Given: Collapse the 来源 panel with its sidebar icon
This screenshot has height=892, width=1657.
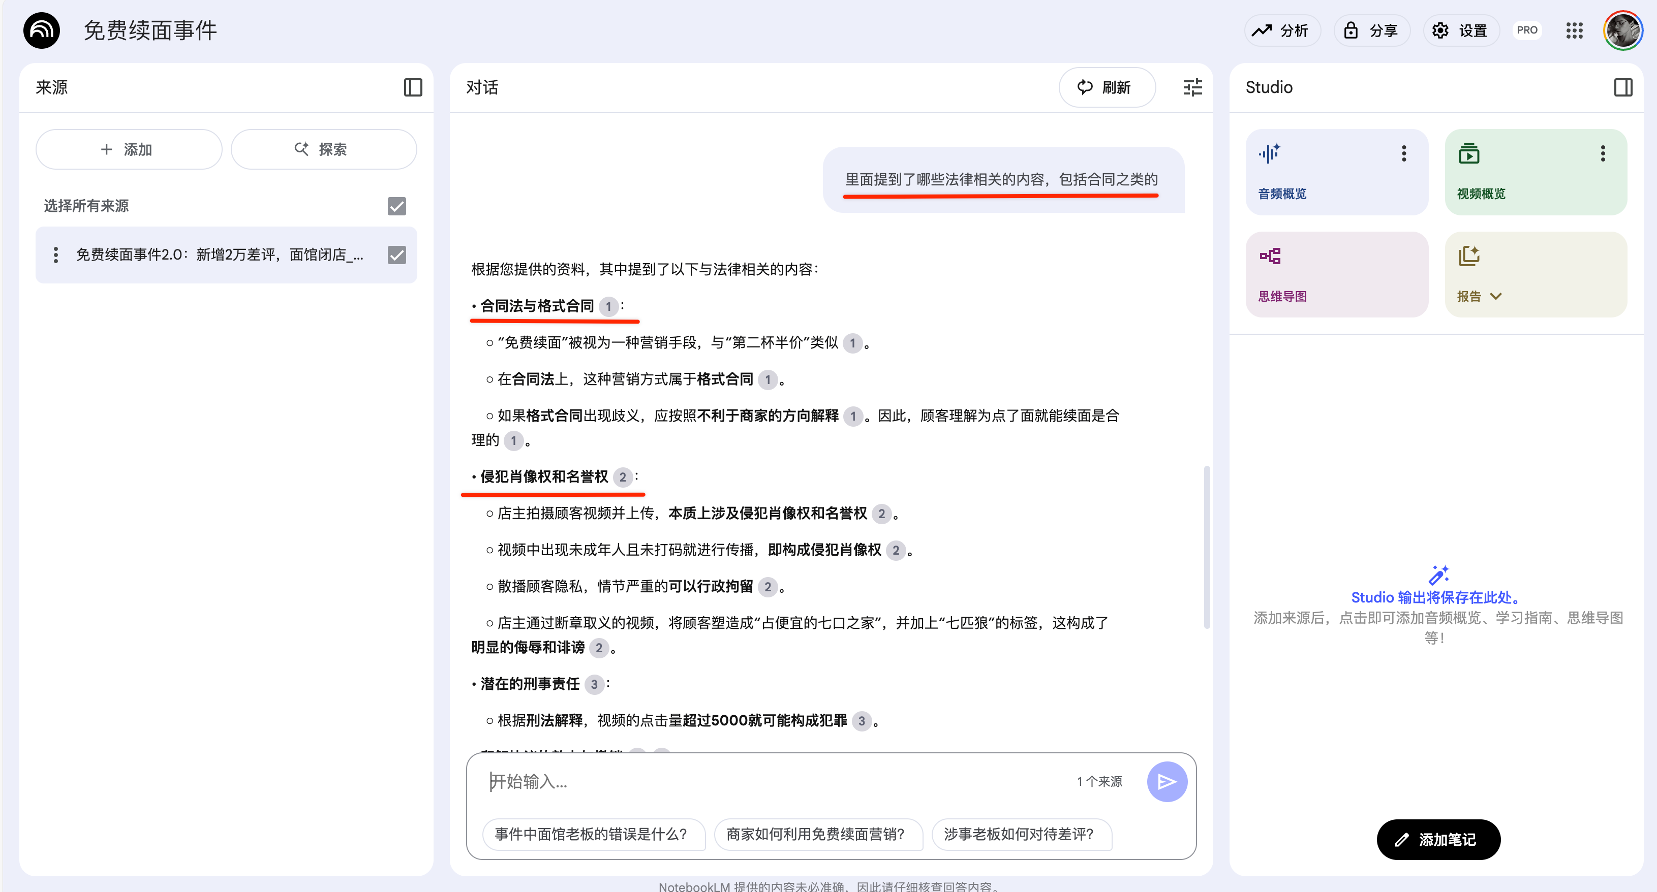Looking at the screenshot, I should click(x=412, y=87).
